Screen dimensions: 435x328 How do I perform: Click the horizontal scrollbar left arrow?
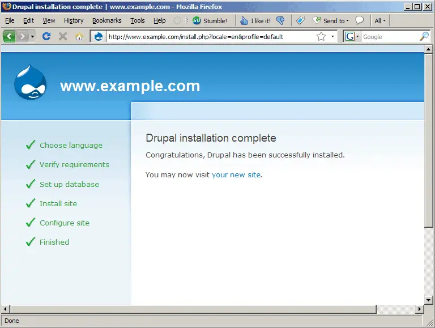pos(5,309)
